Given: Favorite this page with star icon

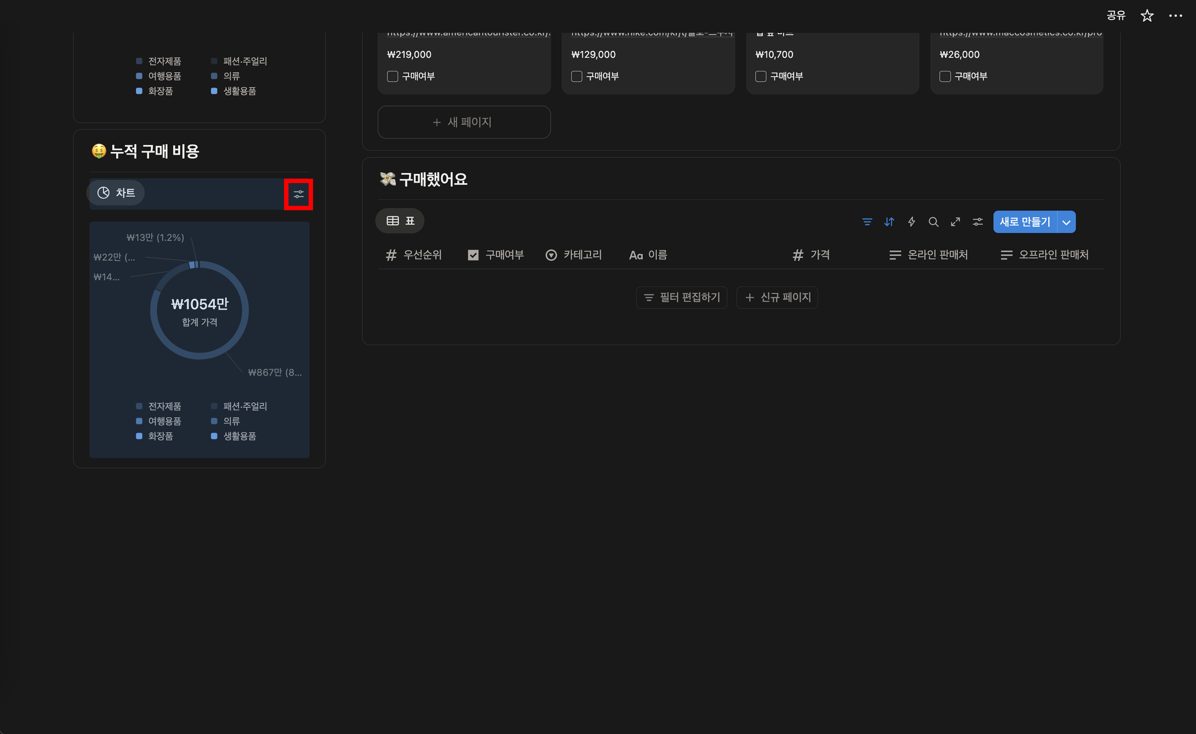Looking at the screenshot, I should pos(1147,15).
